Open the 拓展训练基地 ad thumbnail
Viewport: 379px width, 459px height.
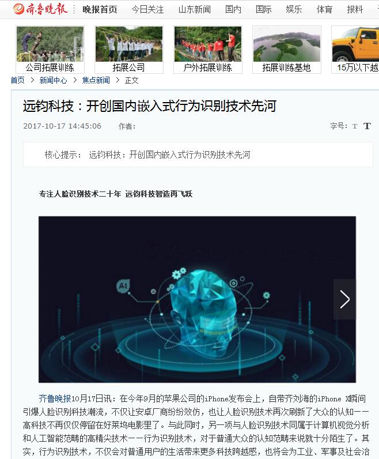point(287,50)
